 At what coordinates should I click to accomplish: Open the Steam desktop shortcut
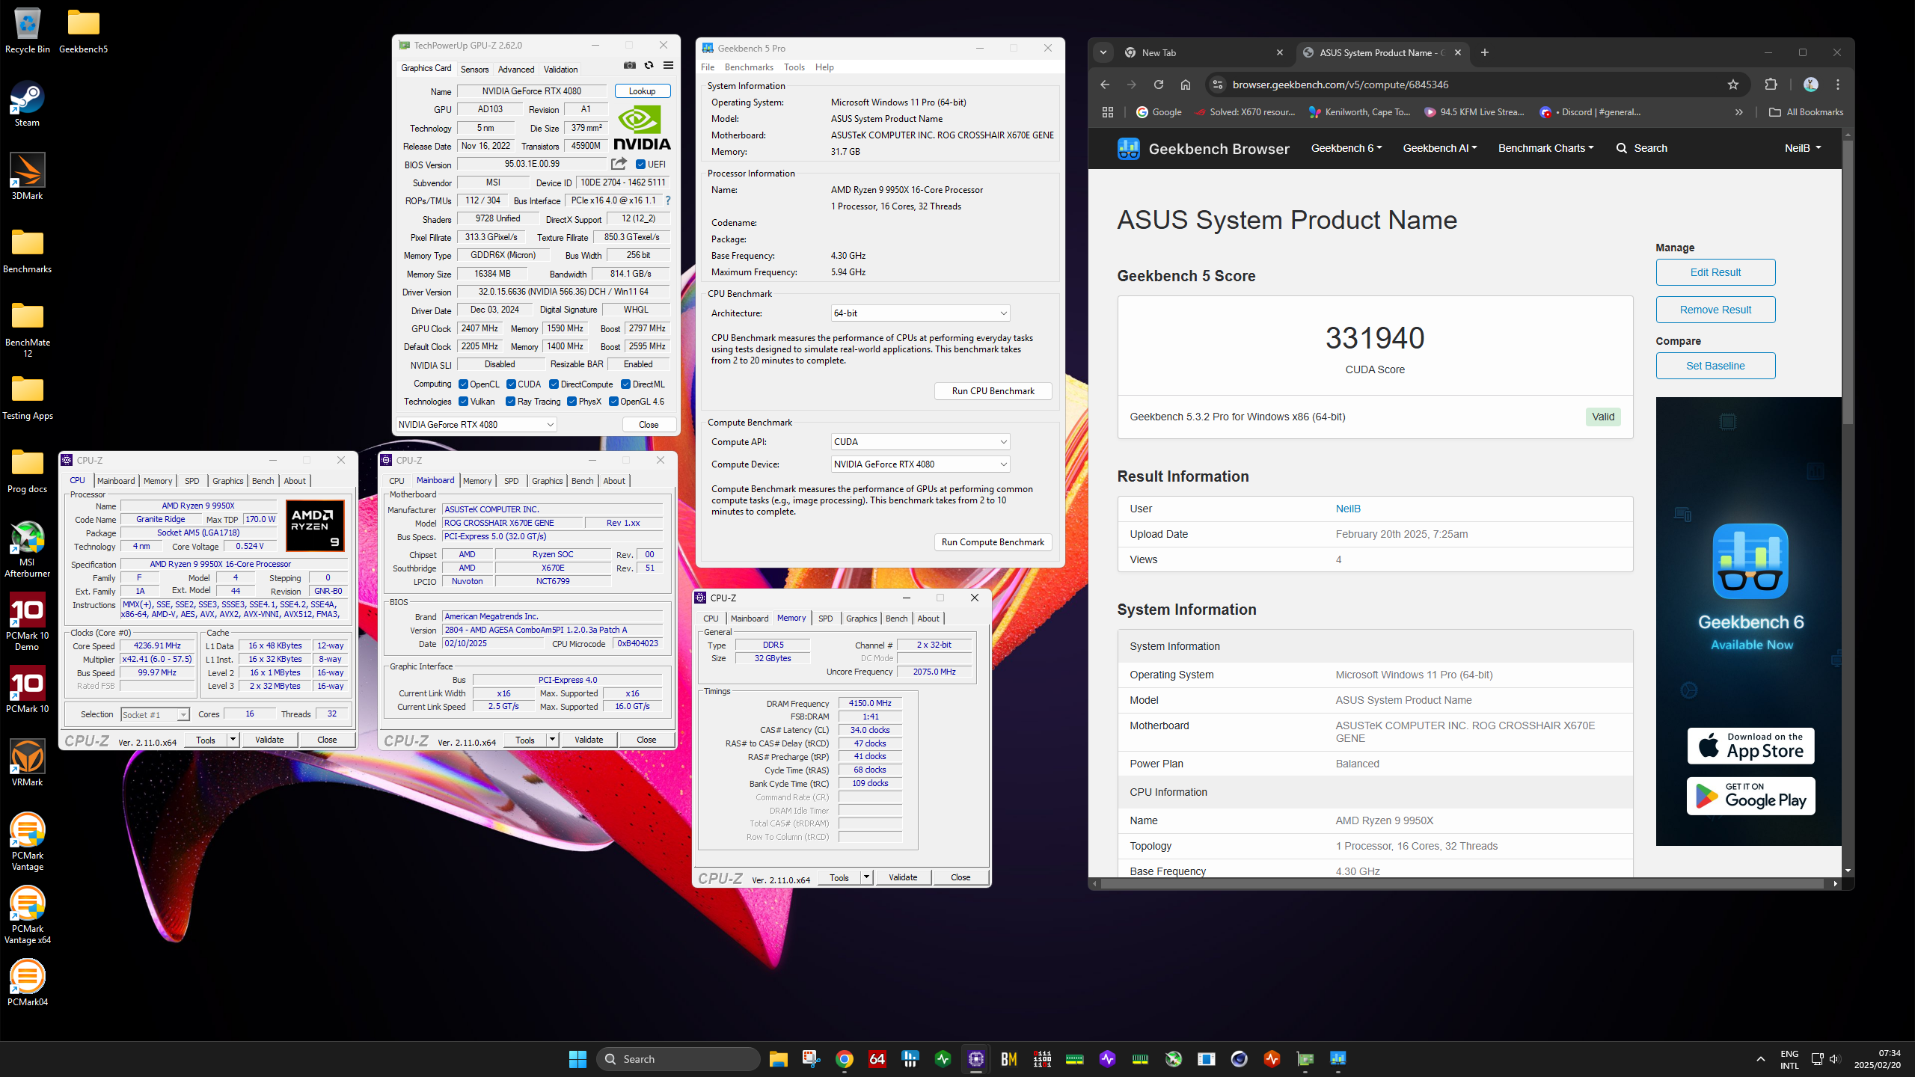tap(27, 104)
